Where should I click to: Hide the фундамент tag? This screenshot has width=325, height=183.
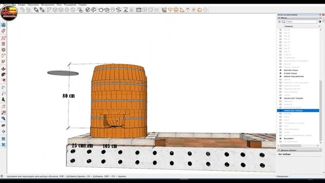click(280, 138)
